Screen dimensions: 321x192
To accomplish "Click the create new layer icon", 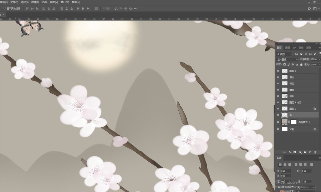I will (310, 152).
